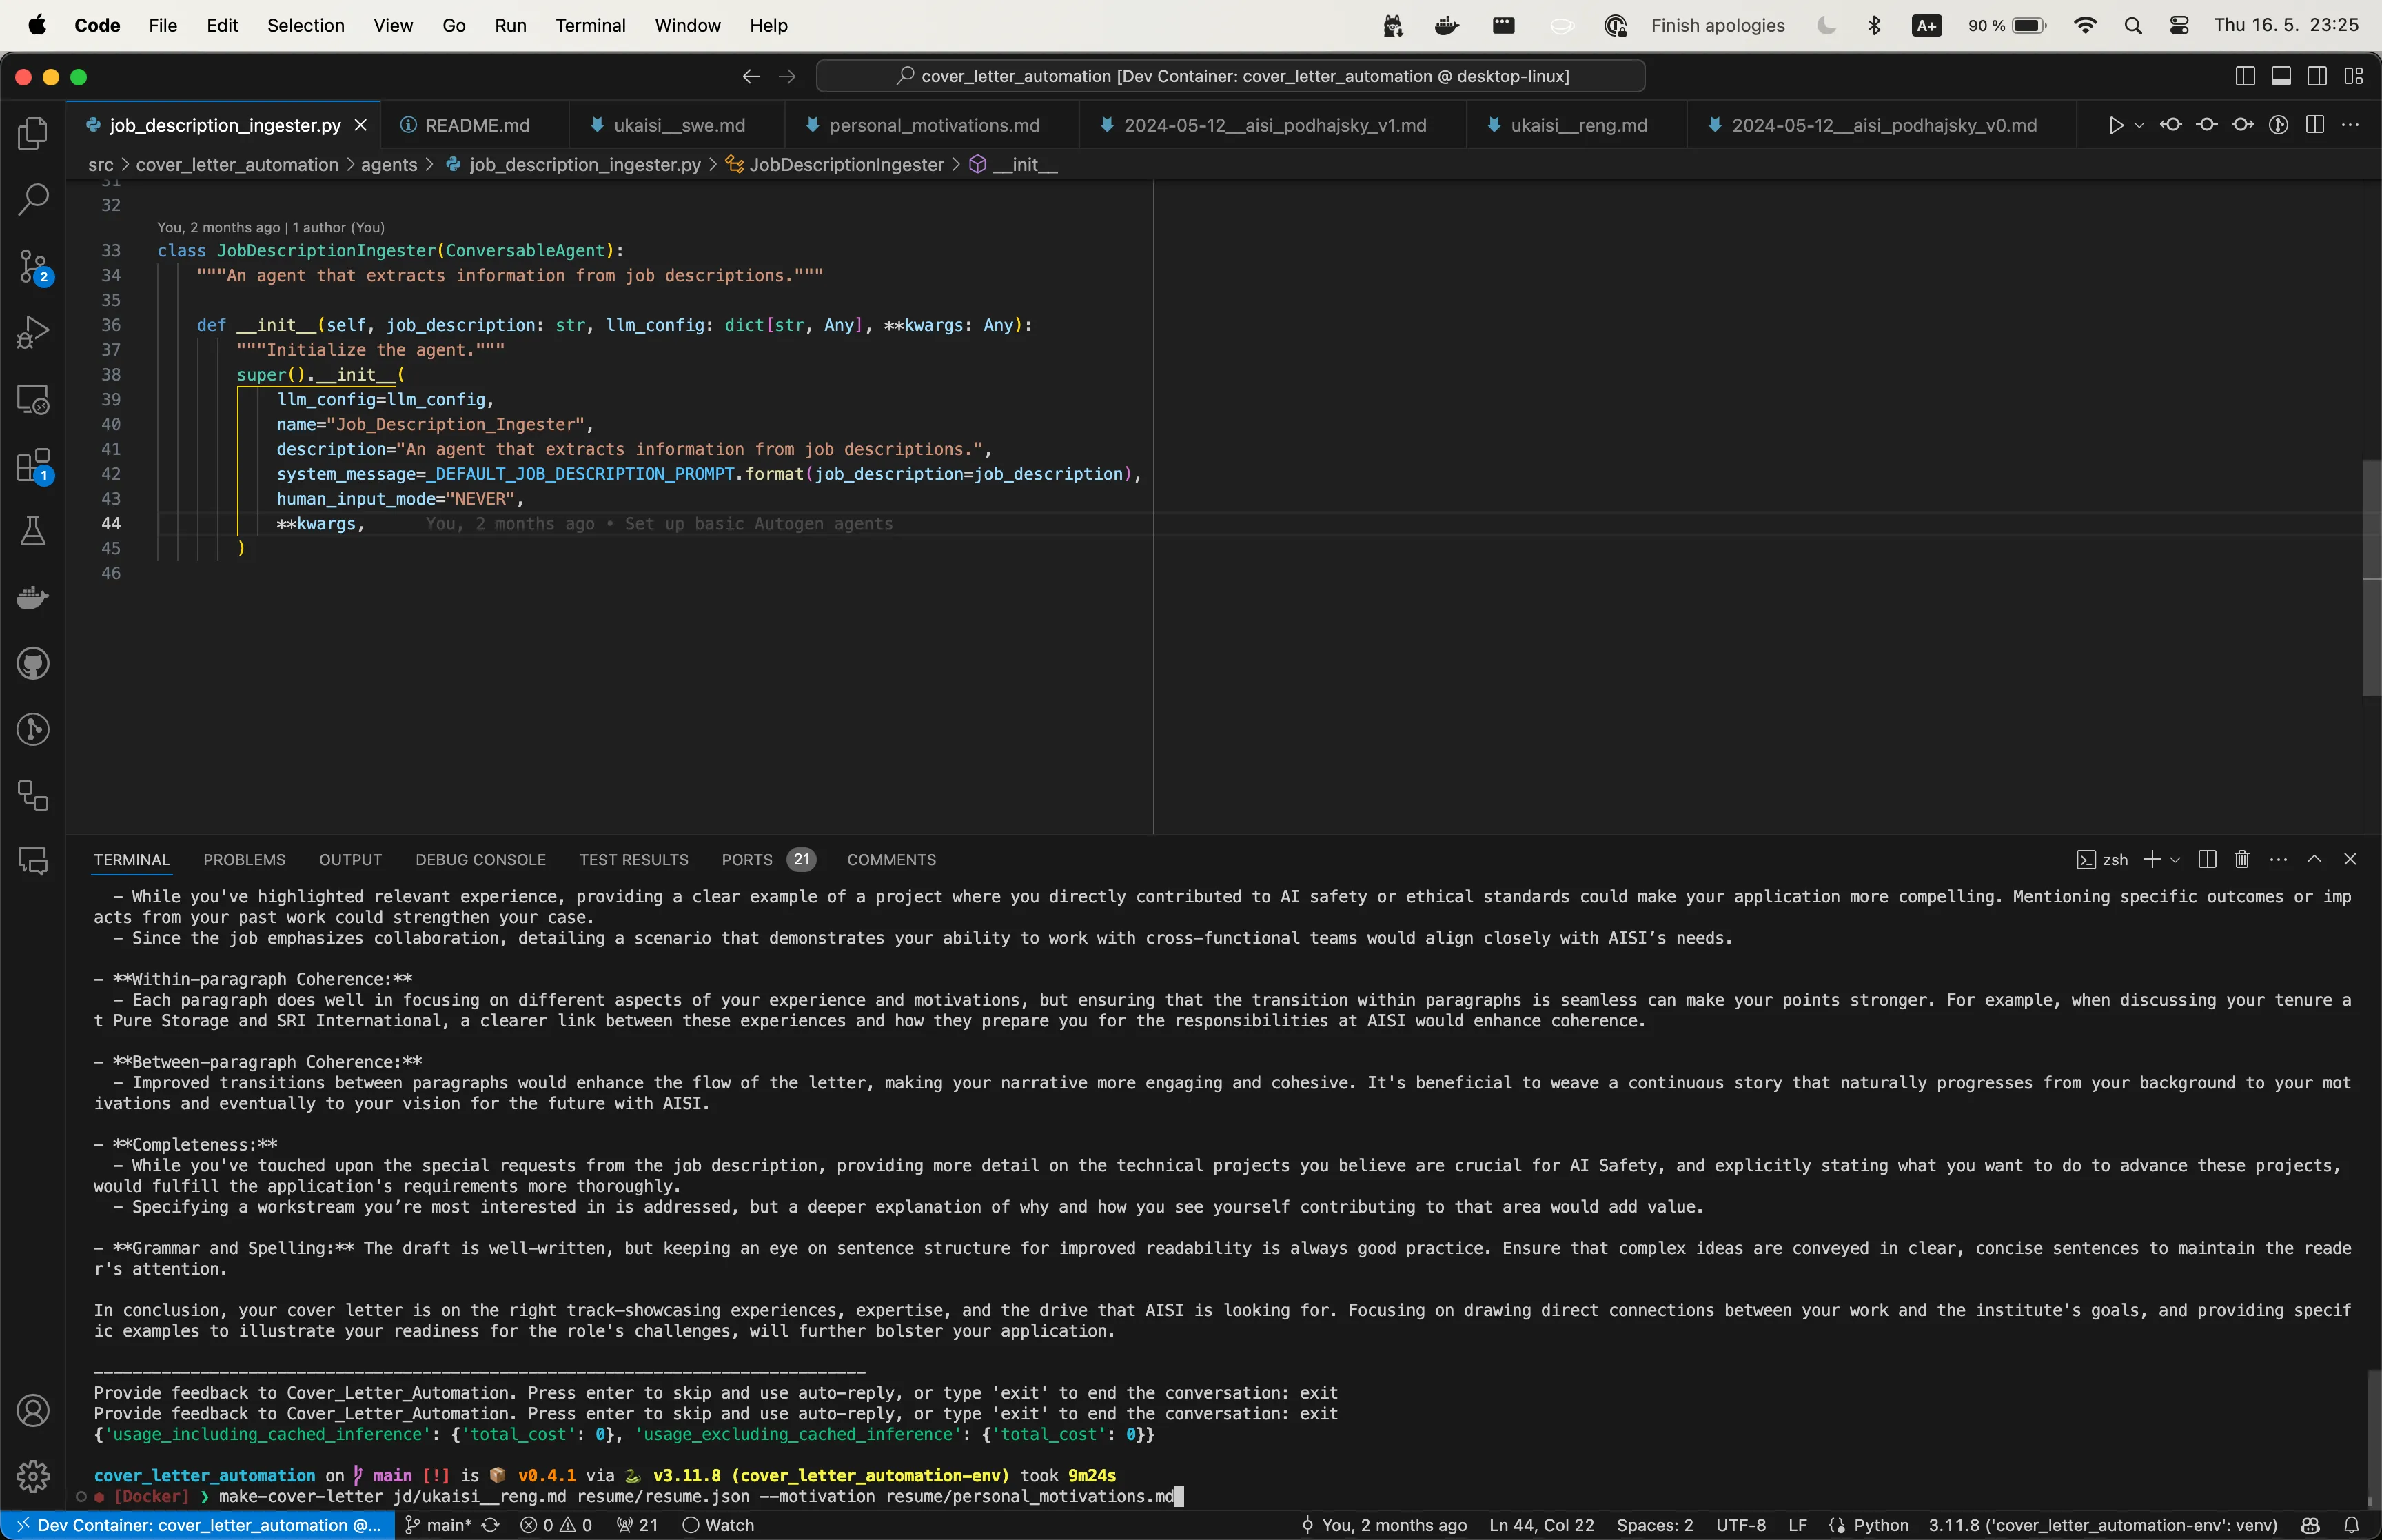Select Python interpreter 3.11.8 in status bar
The image size is (2382, 1540).
click(2102, 1525)
